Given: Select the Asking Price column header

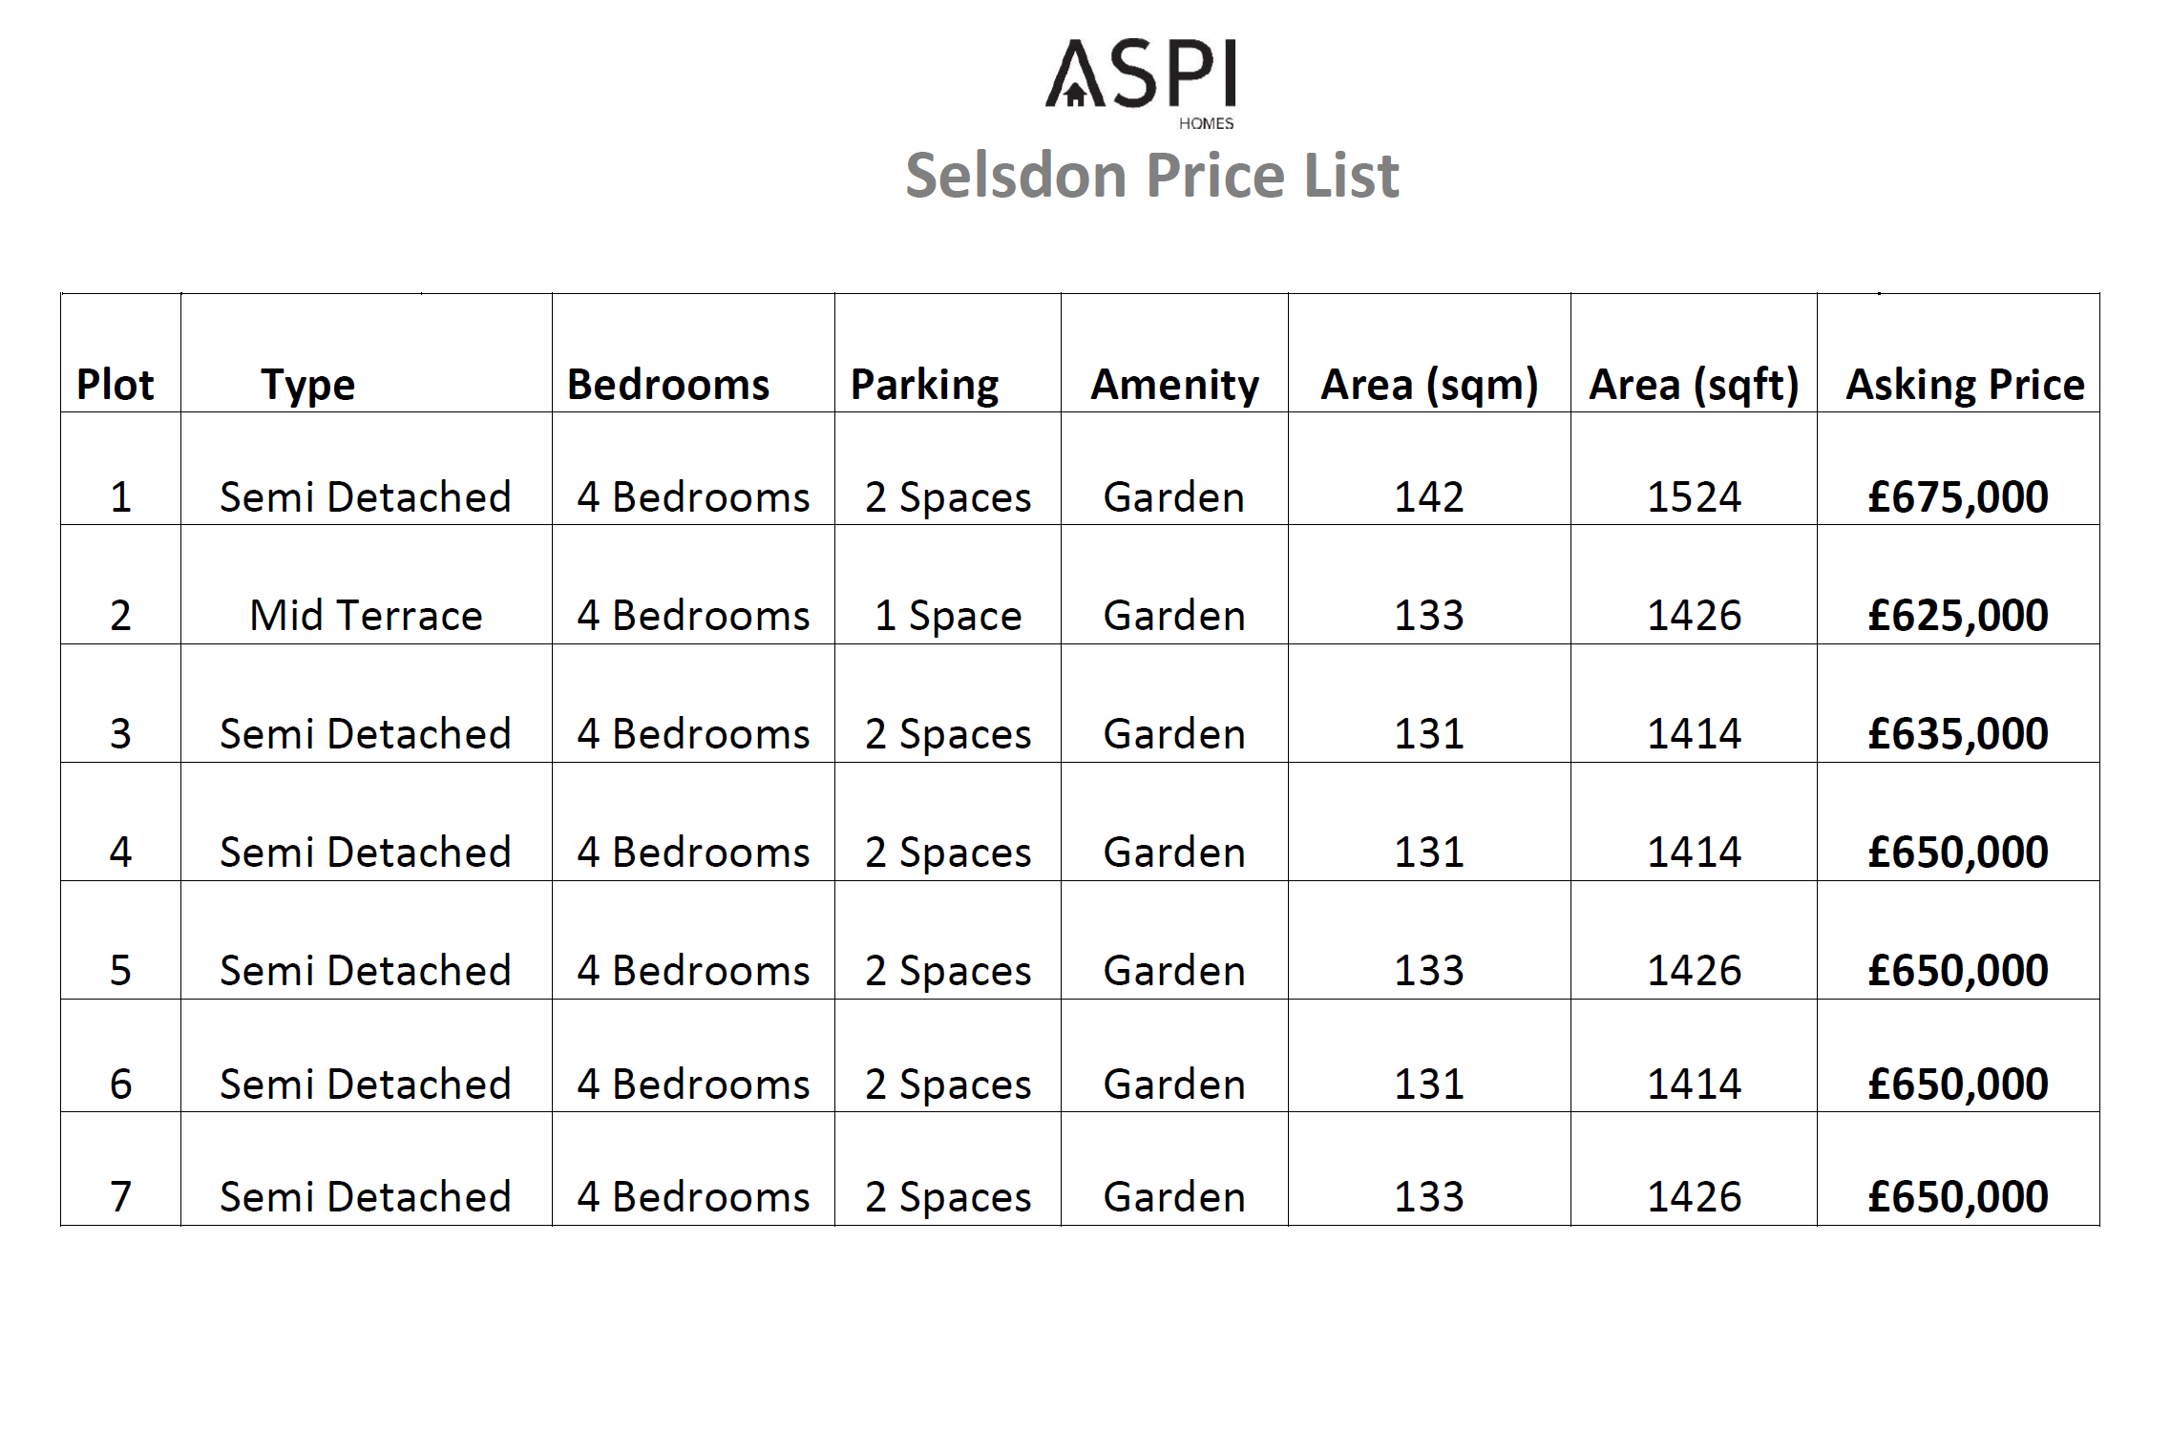Looking at the screenshot, I should 1965,386.
